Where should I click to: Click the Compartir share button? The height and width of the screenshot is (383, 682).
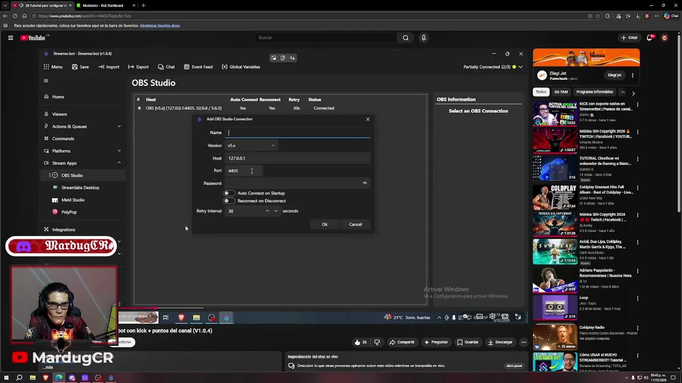pos(402,342)
